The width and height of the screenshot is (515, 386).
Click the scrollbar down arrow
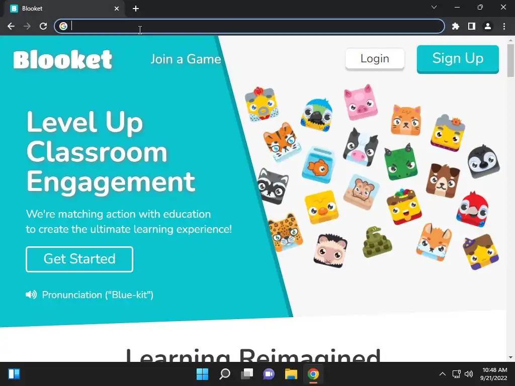(510, 357)
